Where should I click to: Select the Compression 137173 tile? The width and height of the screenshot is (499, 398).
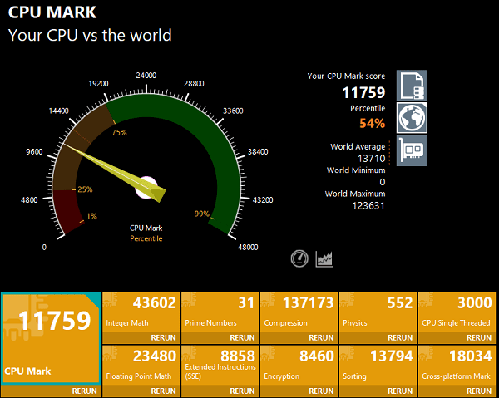tap(299, 312)
